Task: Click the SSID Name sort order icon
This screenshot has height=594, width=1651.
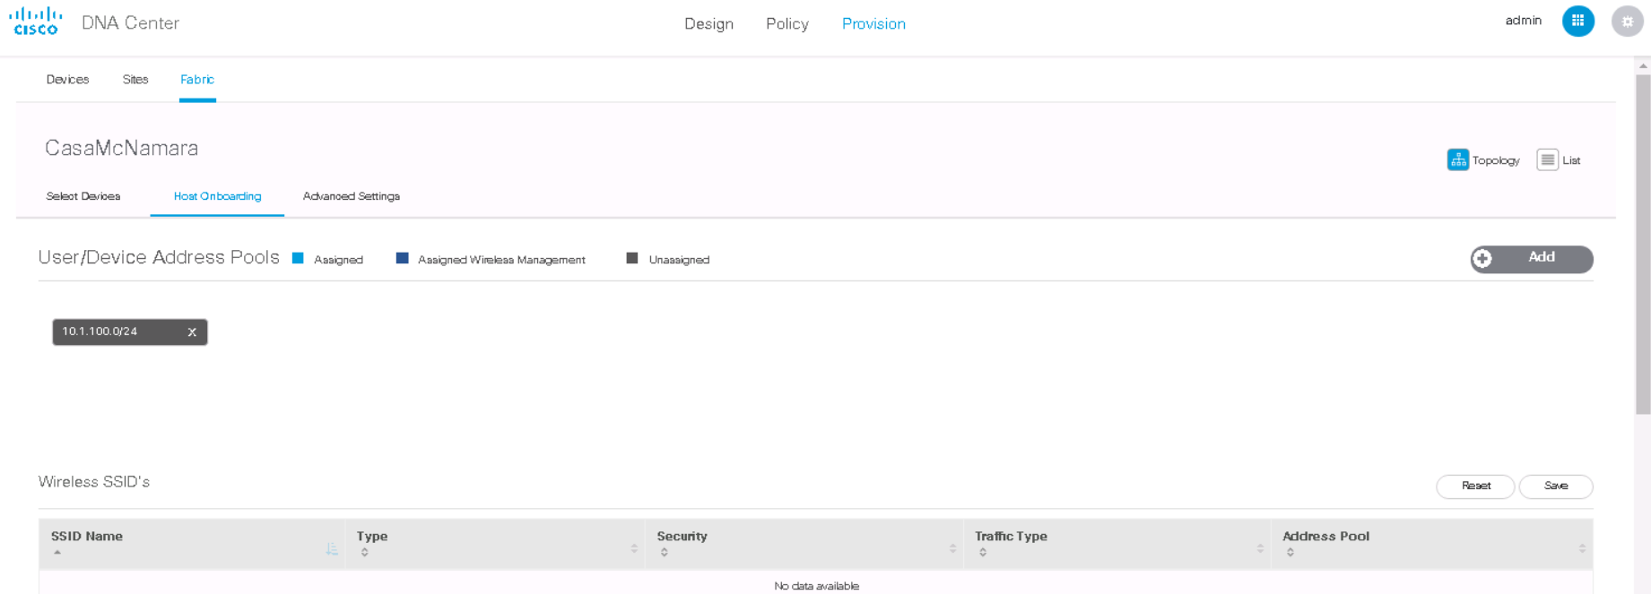Action: pos(332,548)
